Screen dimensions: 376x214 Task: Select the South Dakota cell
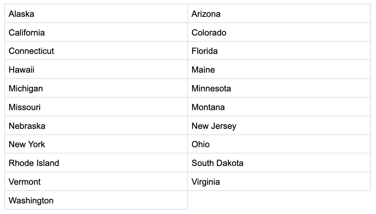[x=217, y=163]
